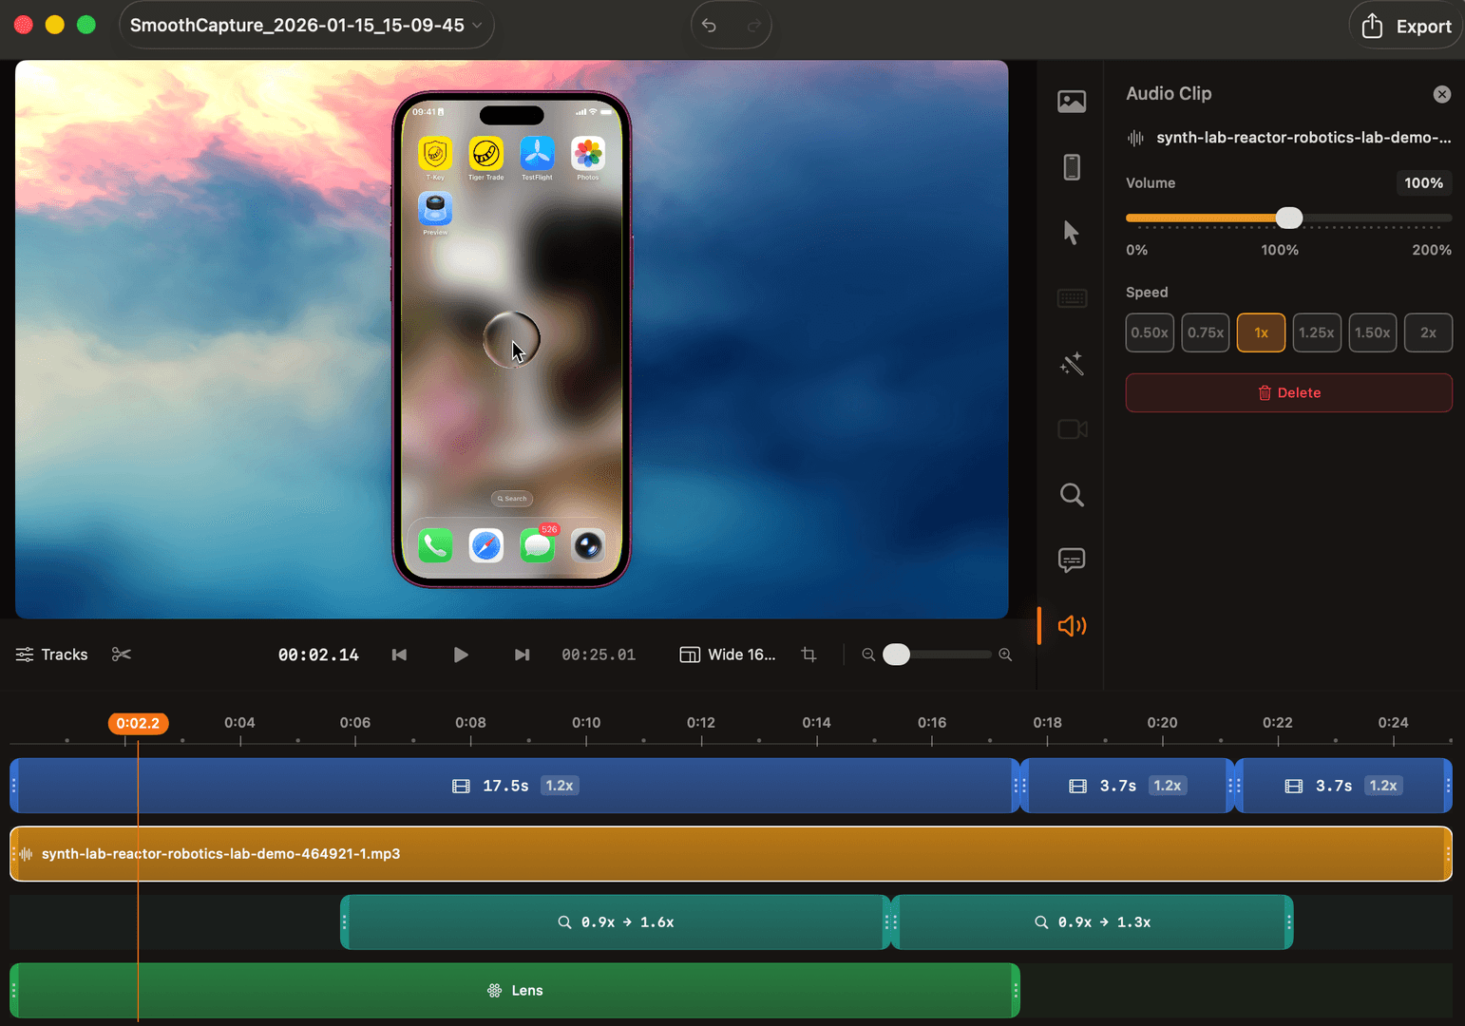Screen dimensions: 1465x1026
Task: Open the Background panel in the sidebar
Action: 1072,101
